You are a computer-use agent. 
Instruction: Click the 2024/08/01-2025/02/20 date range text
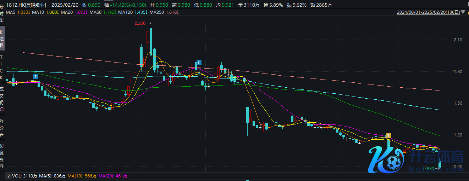pyautogui.click(x=428, y=12)
